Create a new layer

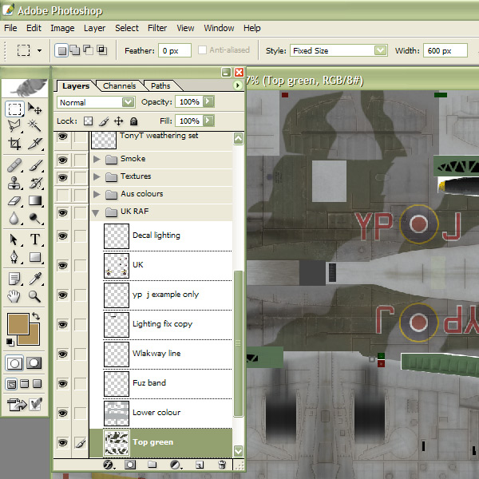click(199, 465)
